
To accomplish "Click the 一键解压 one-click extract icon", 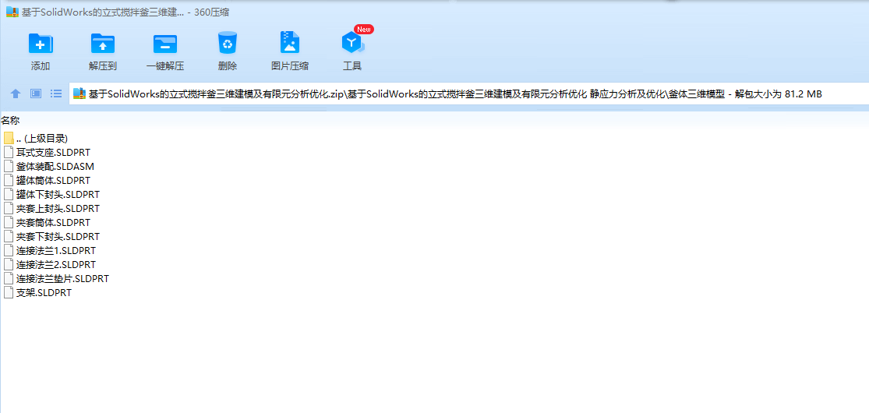I will [x=165, y=44].
